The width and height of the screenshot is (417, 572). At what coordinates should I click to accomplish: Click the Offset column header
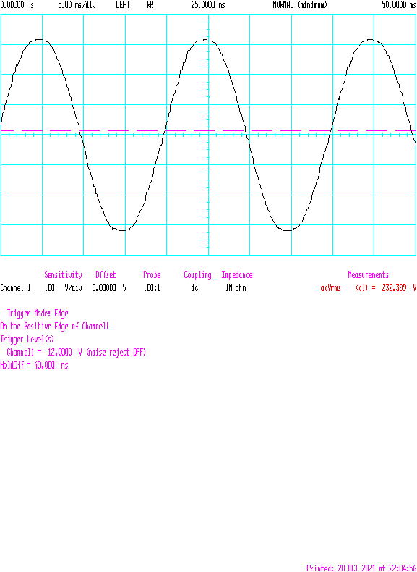pyautogui.click(x=106, y=274)
